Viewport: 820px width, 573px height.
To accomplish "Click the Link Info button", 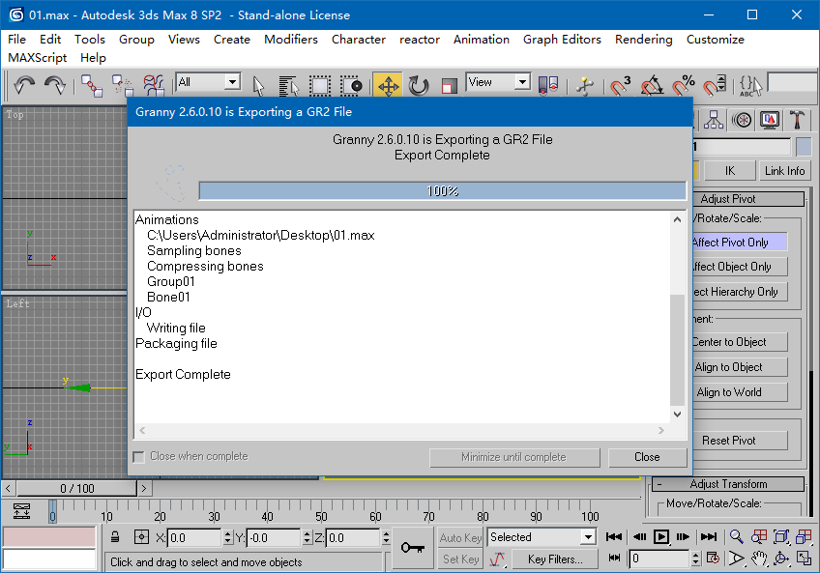I will pyautogui.click(x=784, y=170).
